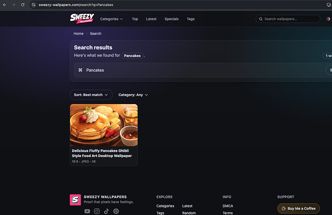
Task: Click the Buy Me a Coffee button
Action: [x=298, y=208]
